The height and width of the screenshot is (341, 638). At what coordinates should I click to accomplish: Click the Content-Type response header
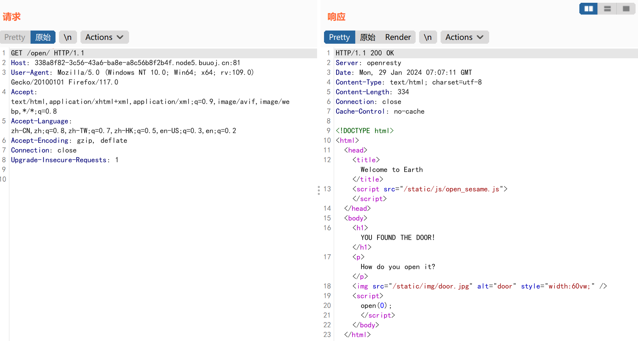(x=409, y=82)
